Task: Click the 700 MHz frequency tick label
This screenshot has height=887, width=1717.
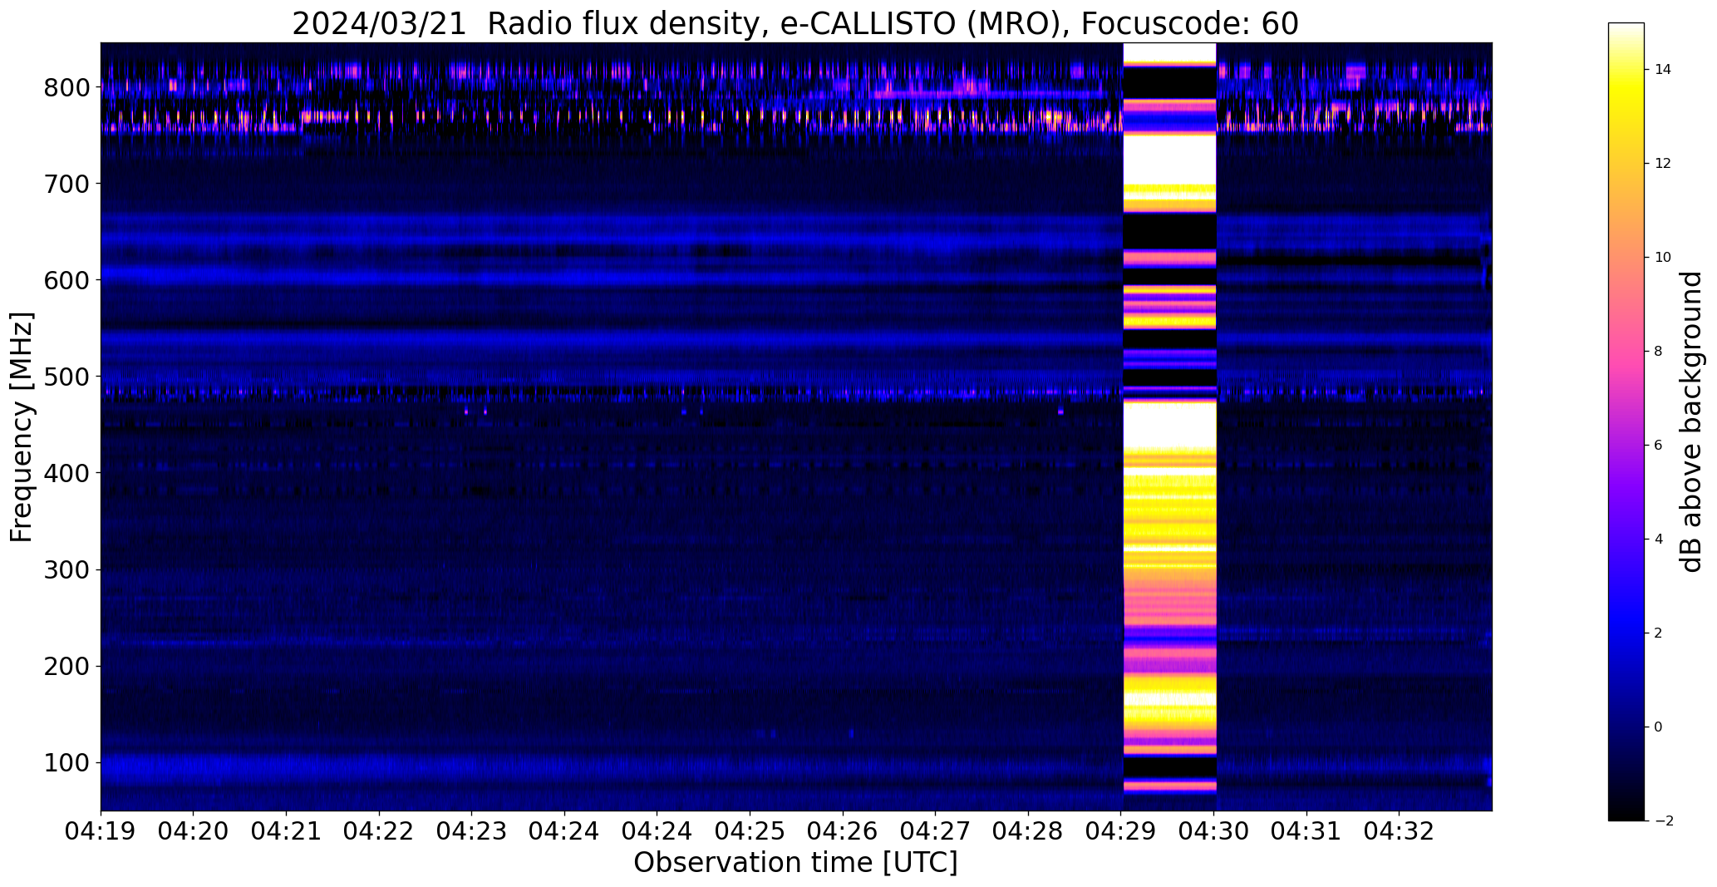Action: click(x=66, y=184)
